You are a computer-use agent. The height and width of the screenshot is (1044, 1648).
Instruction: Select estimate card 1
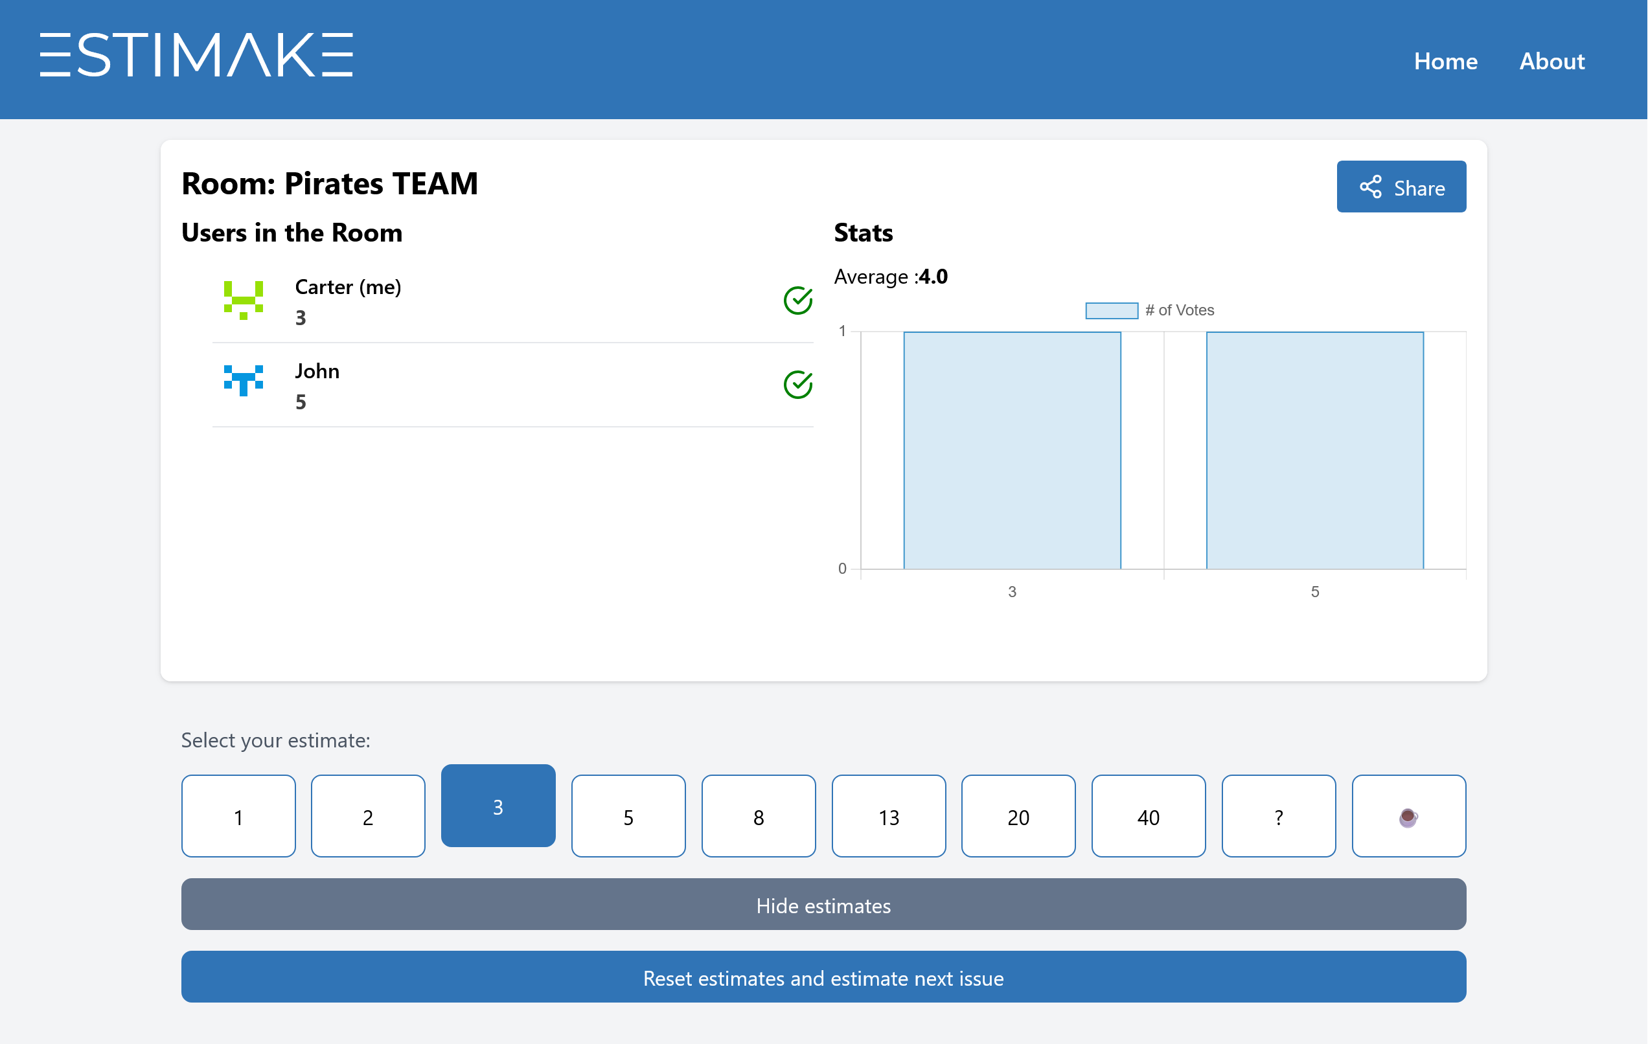click(238, 816)
